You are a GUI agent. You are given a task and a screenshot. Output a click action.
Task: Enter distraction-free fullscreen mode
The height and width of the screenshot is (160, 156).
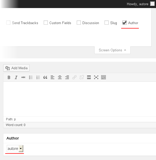click(96, 77)
